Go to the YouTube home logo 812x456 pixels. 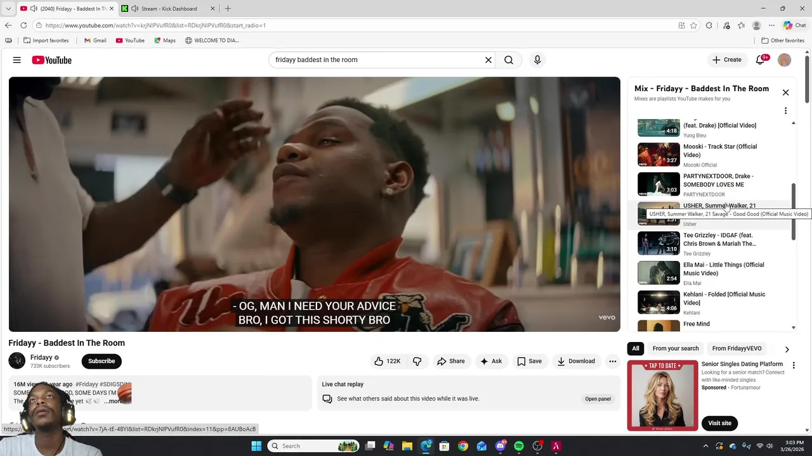(51, 60)
